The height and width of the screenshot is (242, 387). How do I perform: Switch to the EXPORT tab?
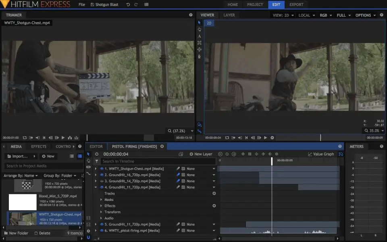[296, 4]
